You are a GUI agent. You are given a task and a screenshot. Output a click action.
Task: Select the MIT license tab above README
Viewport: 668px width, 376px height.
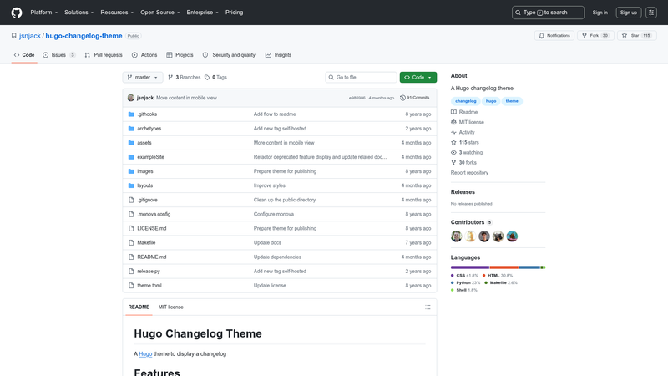point(171,307)
